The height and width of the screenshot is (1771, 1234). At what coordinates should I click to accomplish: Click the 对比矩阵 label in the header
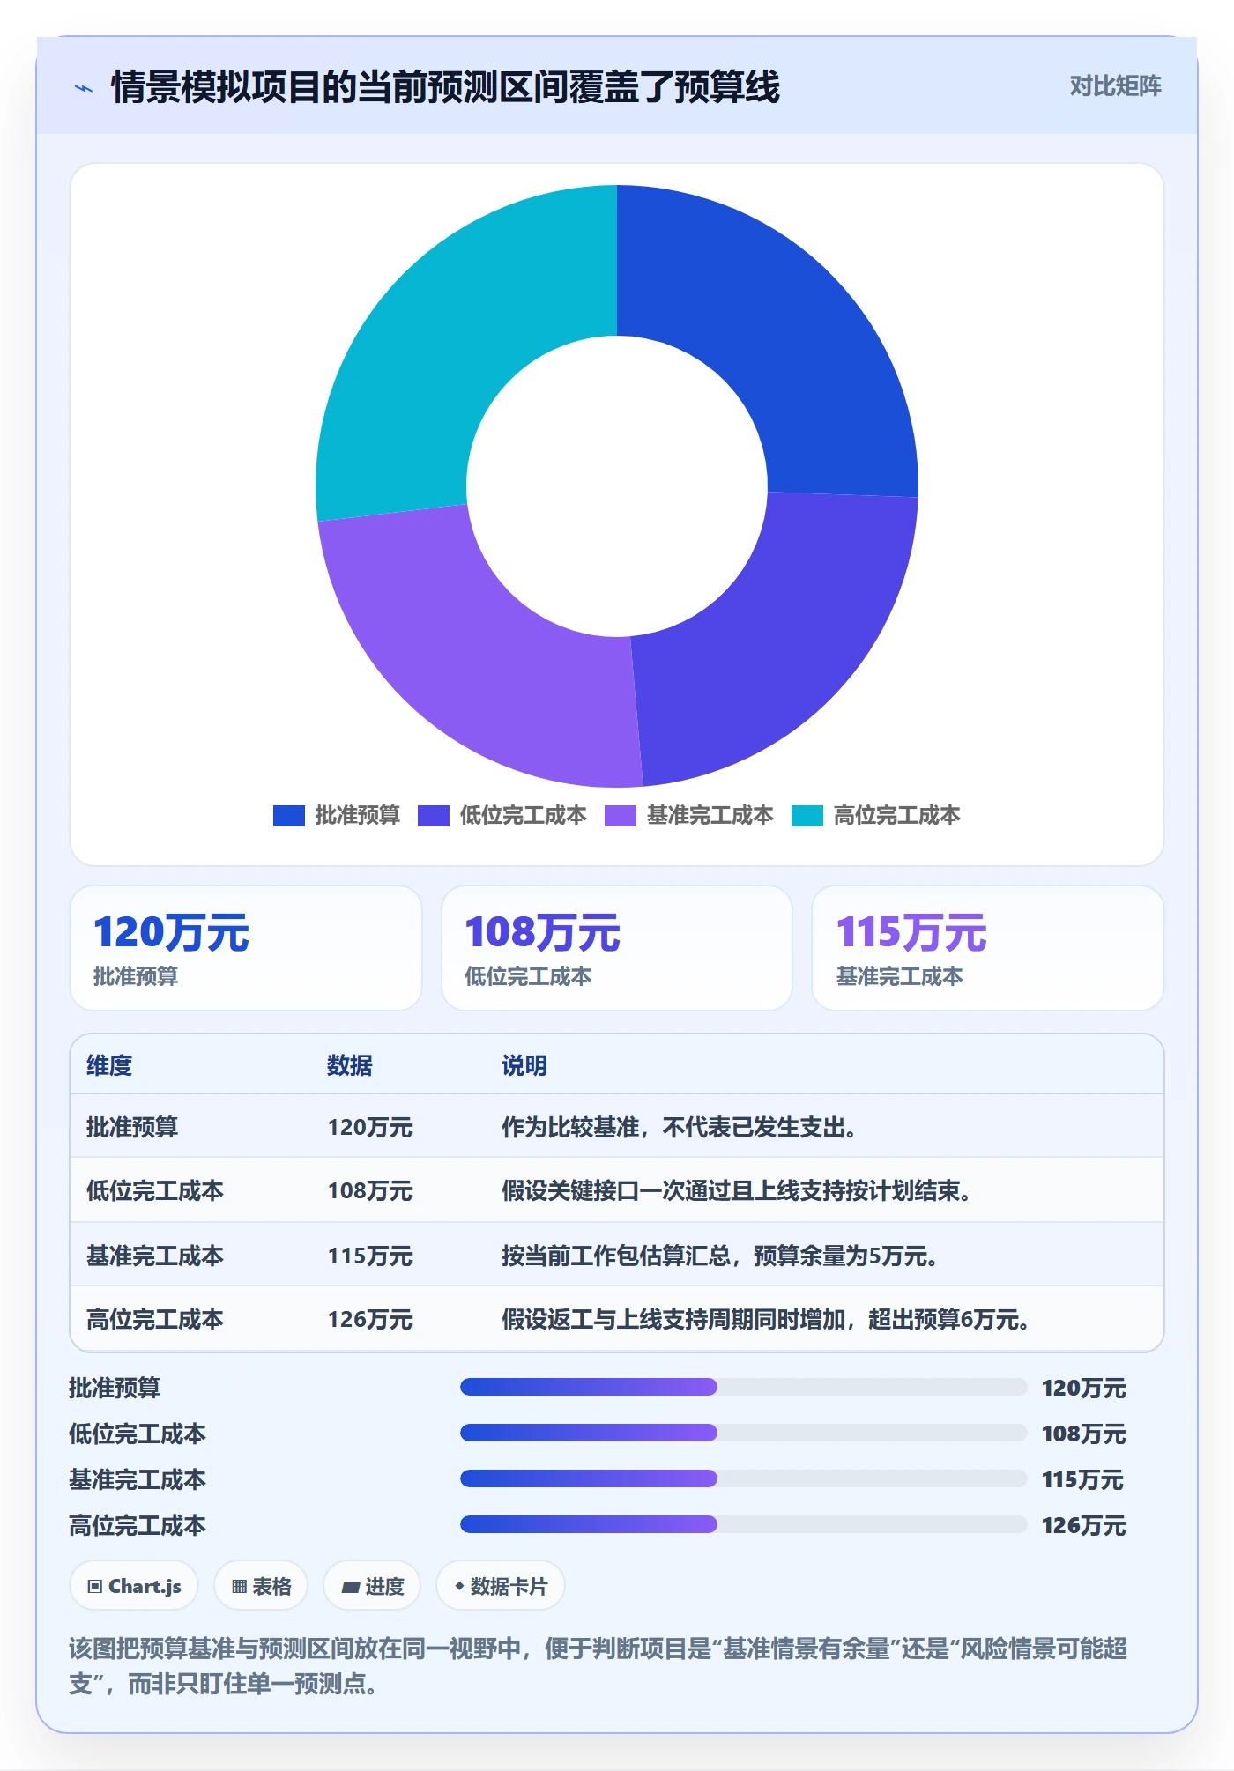pyautogui.click(x=1115, y=86)
